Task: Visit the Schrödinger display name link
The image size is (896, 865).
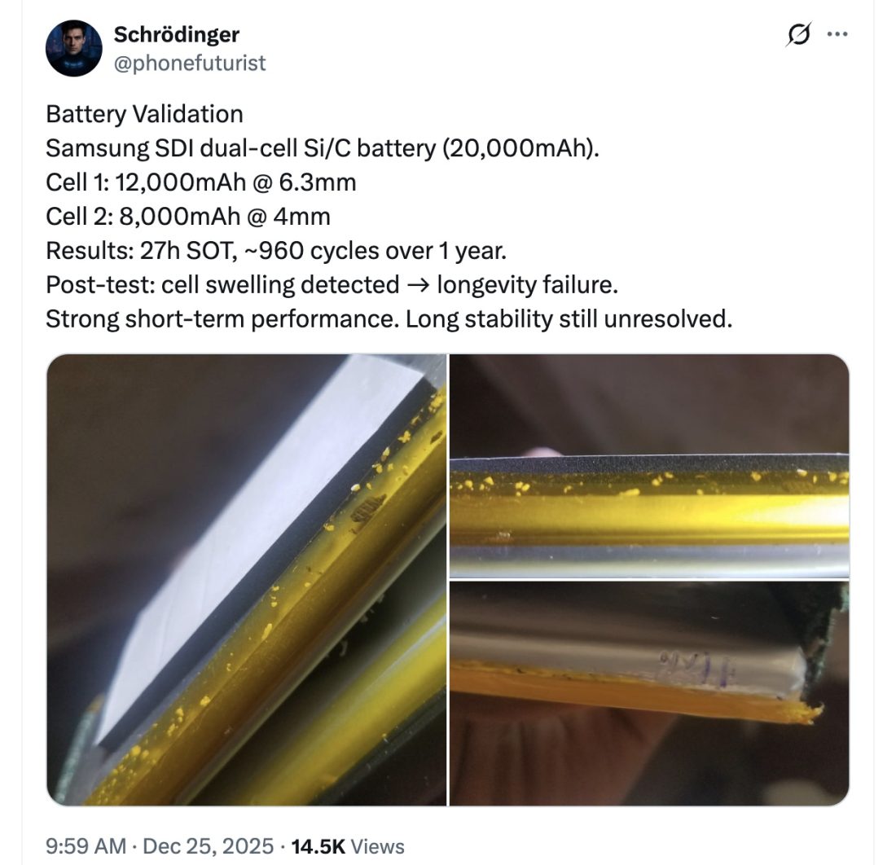Action: [x=177, y=34]
